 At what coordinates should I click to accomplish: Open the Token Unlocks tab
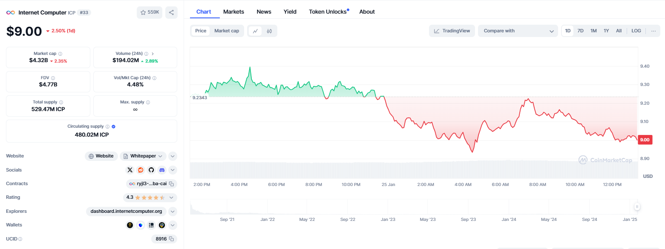[328, 11]
